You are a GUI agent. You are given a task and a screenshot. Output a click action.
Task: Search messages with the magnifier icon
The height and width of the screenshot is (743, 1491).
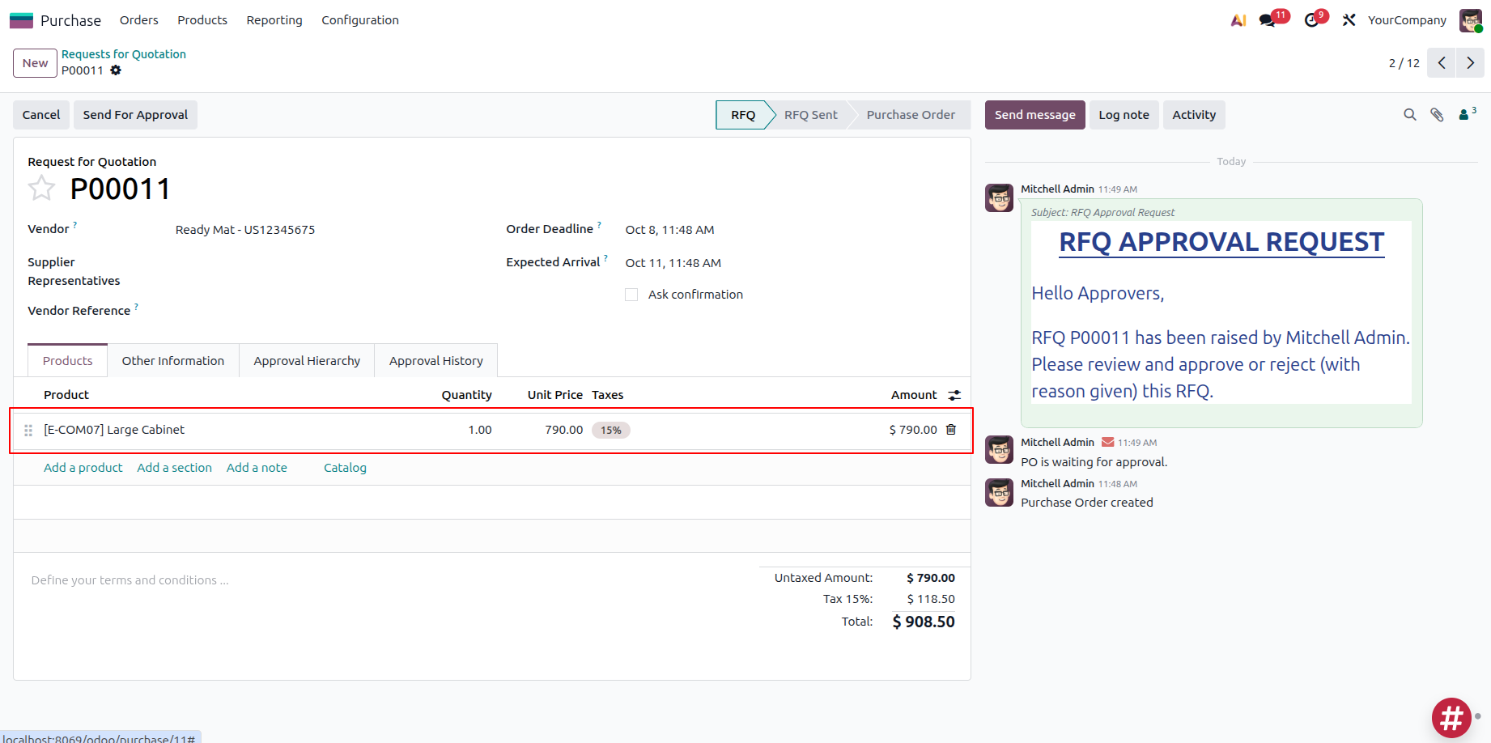click(1410, 115)
